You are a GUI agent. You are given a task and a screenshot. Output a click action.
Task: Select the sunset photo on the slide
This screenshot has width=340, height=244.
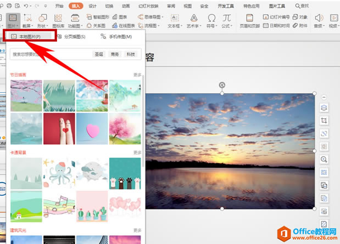click(x=230, y=151)
